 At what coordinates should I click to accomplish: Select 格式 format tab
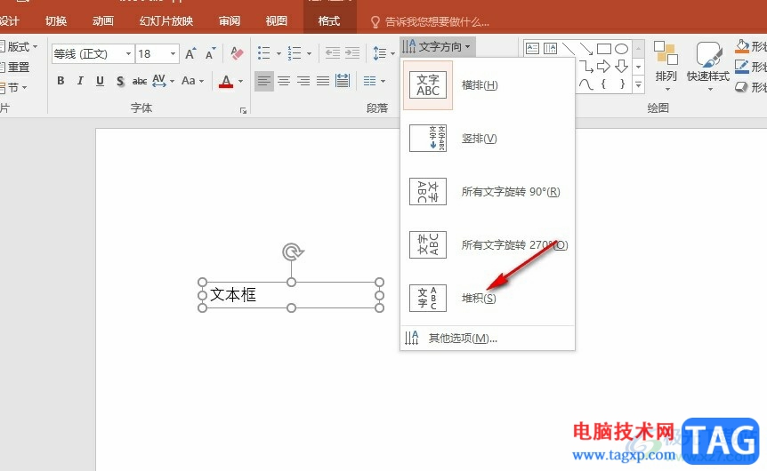click(x=328, y=21)
